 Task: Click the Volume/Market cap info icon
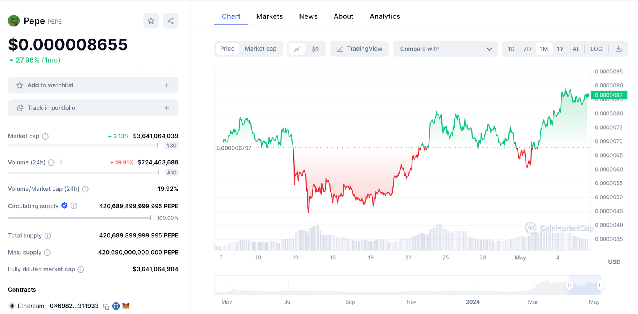[85, 189]
